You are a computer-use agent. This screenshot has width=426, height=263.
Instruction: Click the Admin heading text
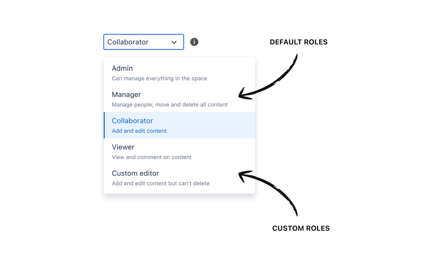[x=122, y=68]
